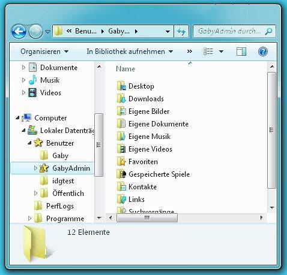
Task: Open the view options dropdown arrow
Action: click(x=221, y=52)
